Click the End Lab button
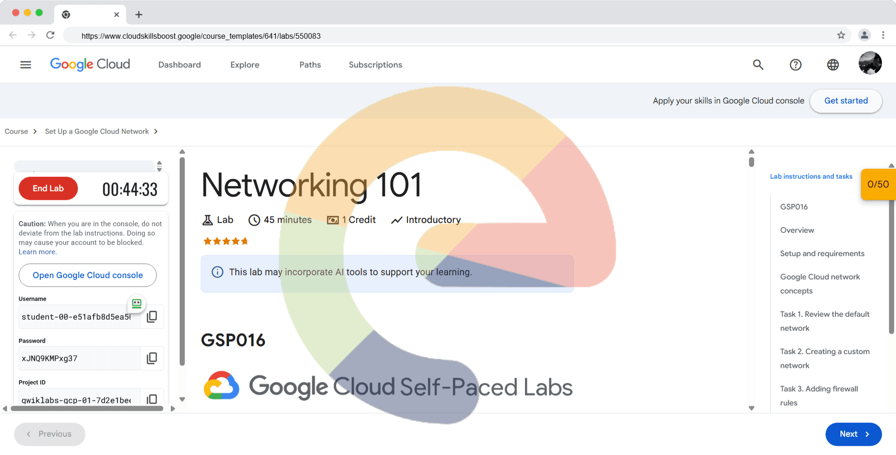This screenshot has height=455, width=896. pyautogui.click(x=48, y=189)
